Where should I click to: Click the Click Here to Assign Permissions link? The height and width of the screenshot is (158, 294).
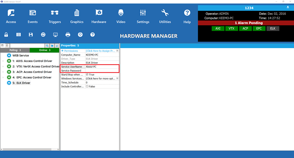click(x=100, y=51)
